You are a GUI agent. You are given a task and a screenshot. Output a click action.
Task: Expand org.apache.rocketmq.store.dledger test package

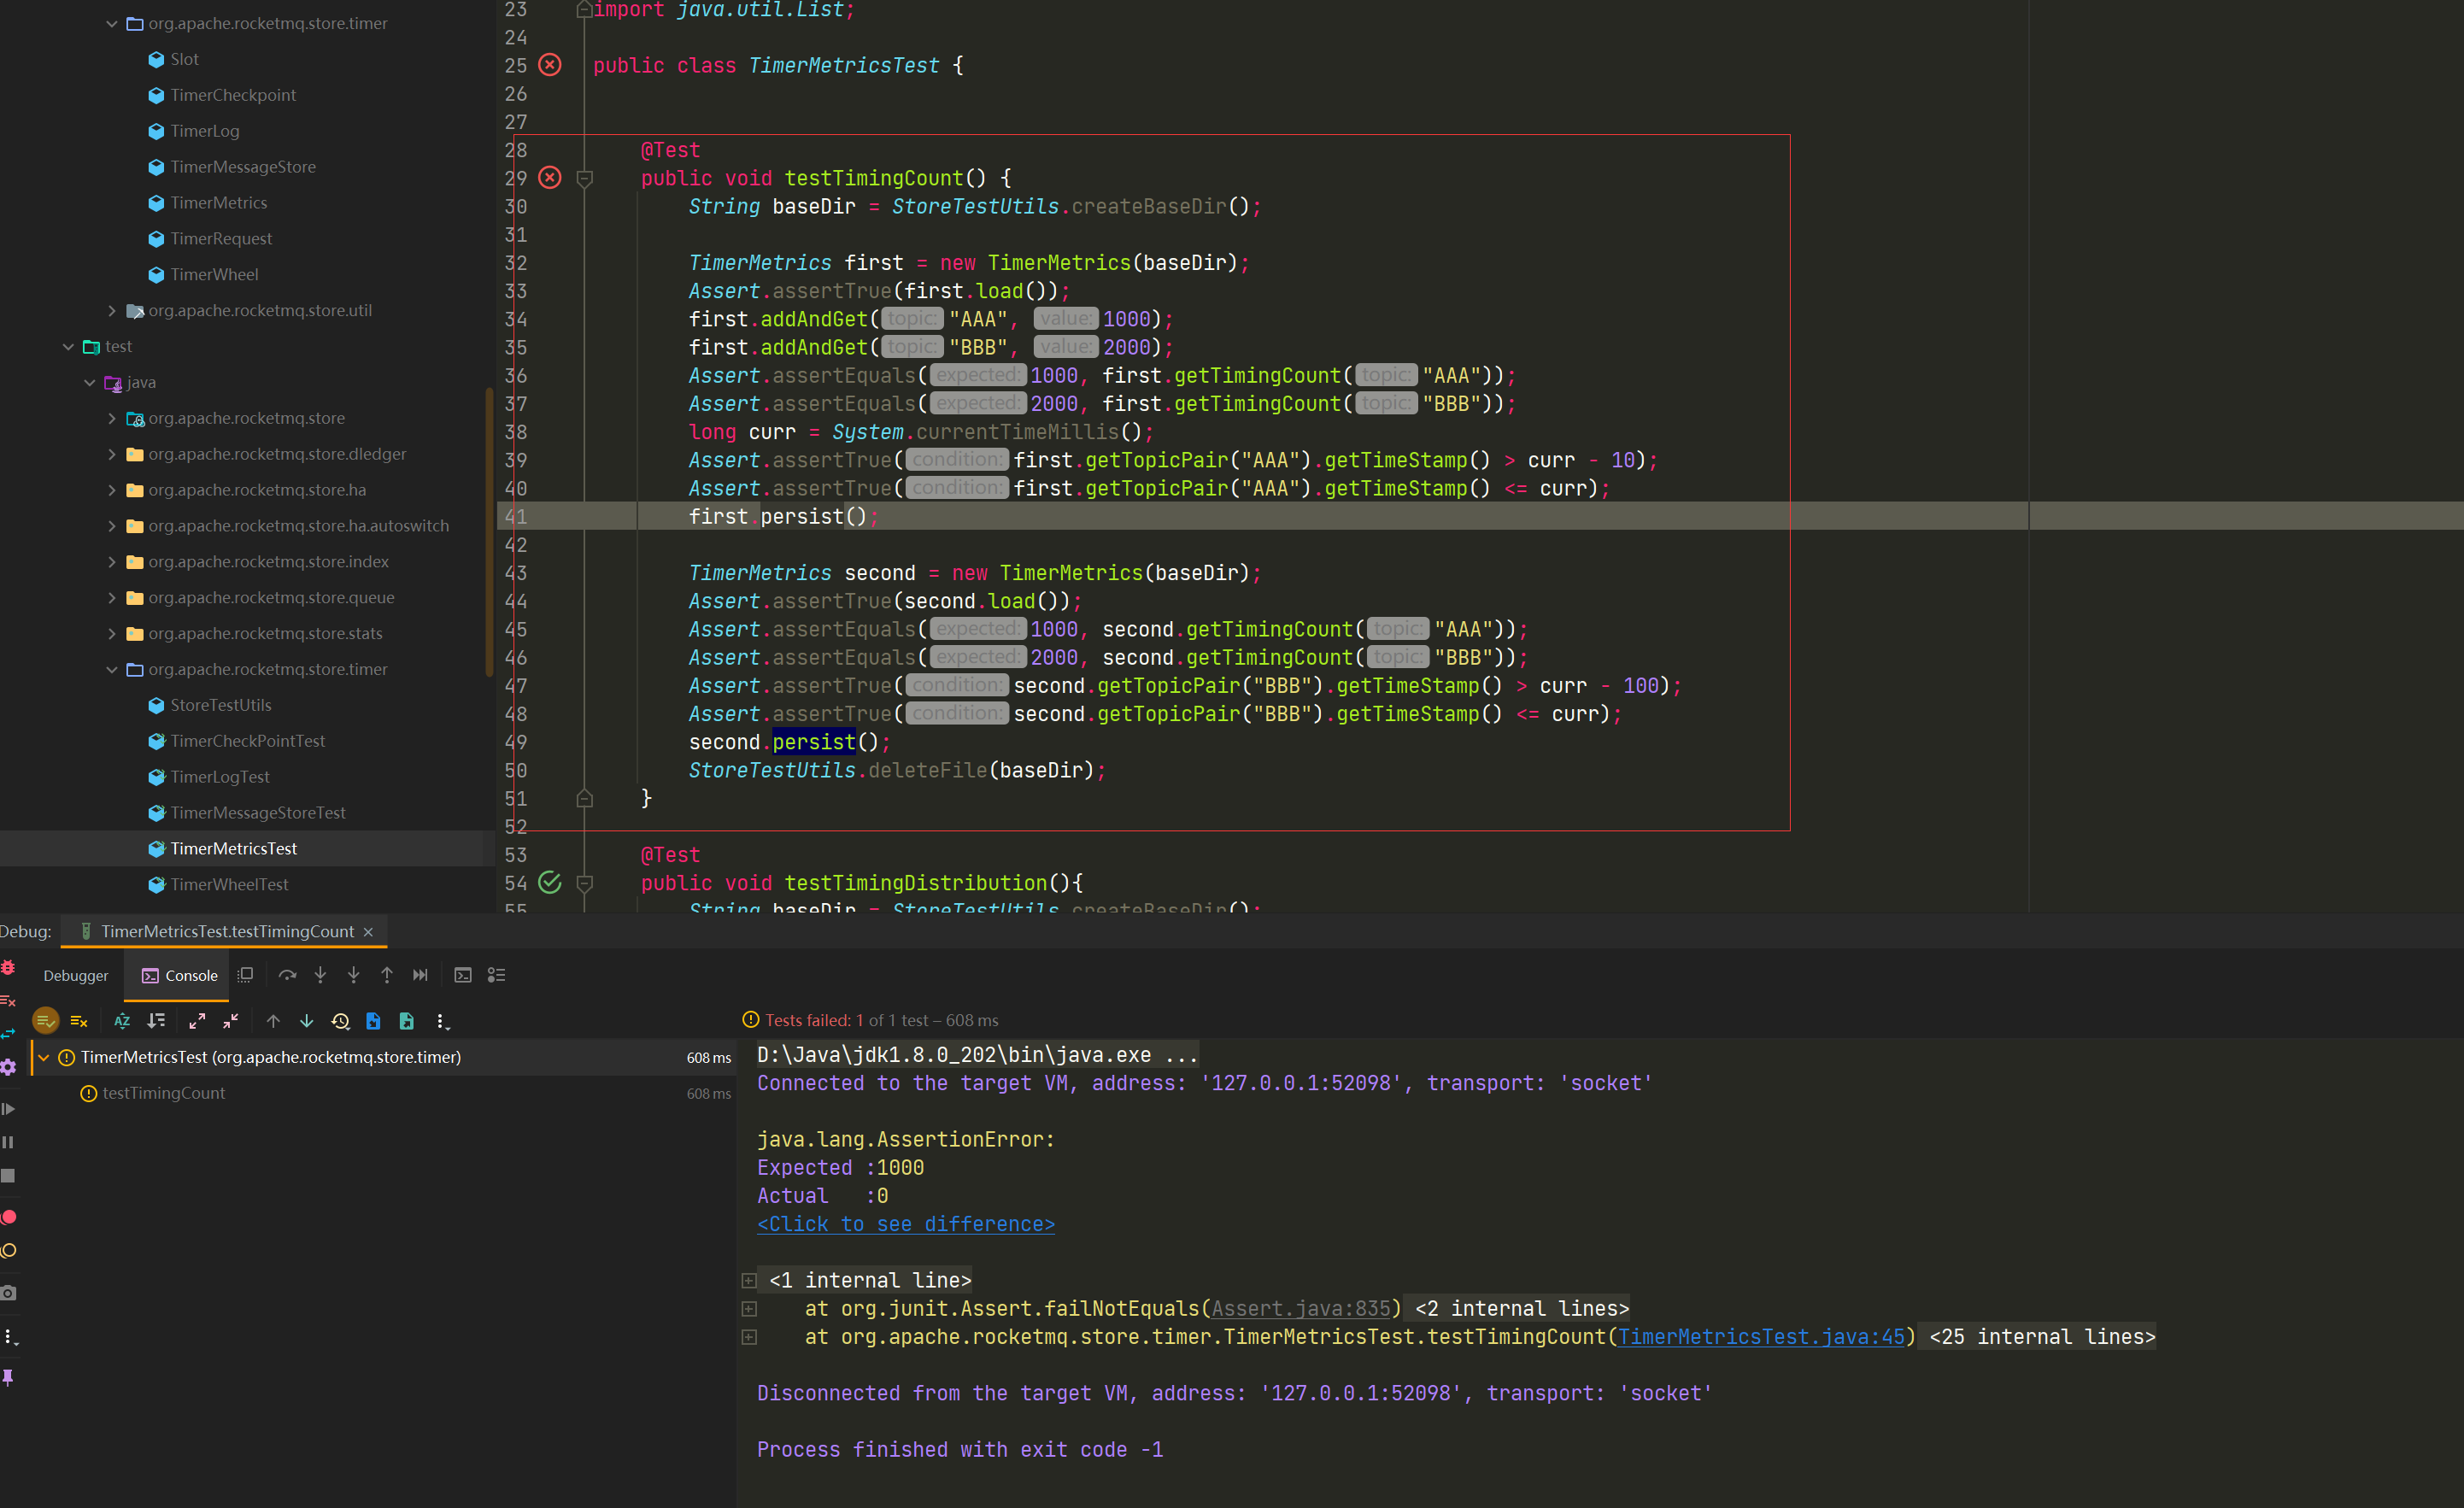click(112, 454)
